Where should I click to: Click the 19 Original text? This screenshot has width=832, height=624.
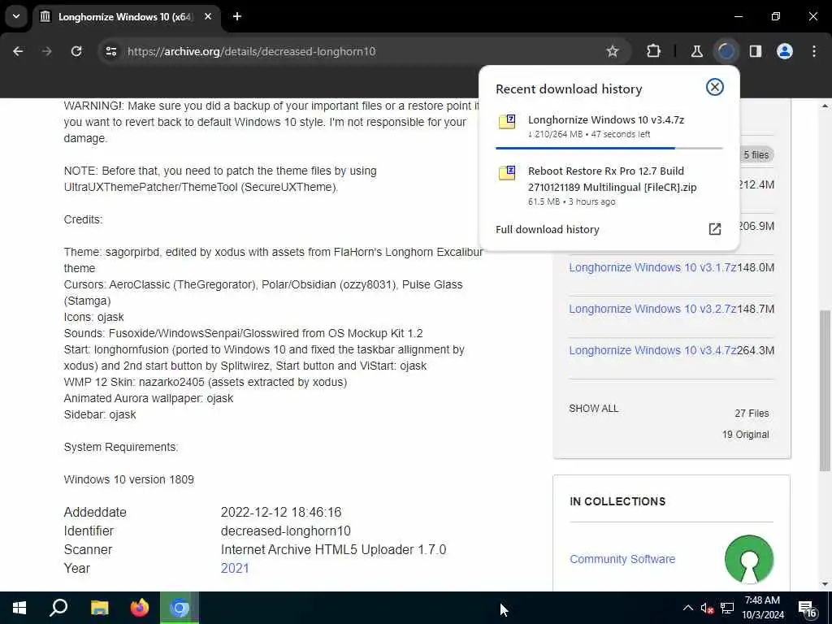tap(746, 435)
